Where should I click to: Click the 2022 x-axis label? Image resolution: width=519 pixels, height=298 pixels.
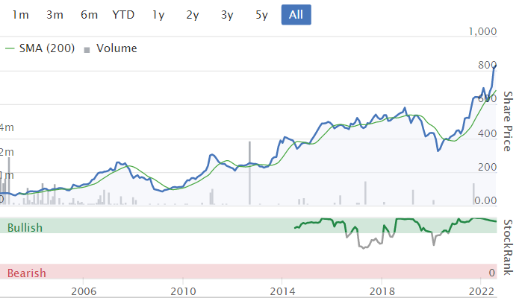pyautogui.click(x=482, y=291)
